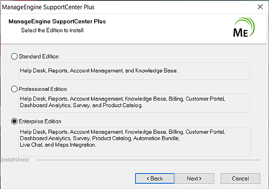
Task: Click the Standard Edition description box
Action: point(133,71)
